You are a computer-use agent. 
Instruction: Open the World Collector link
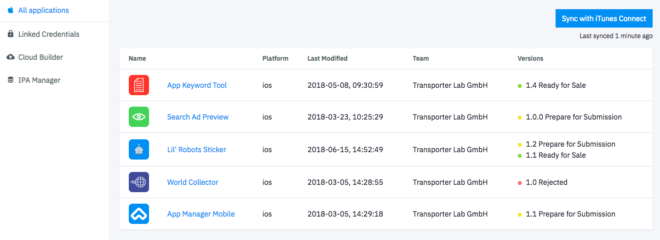[x=193, y=182]
